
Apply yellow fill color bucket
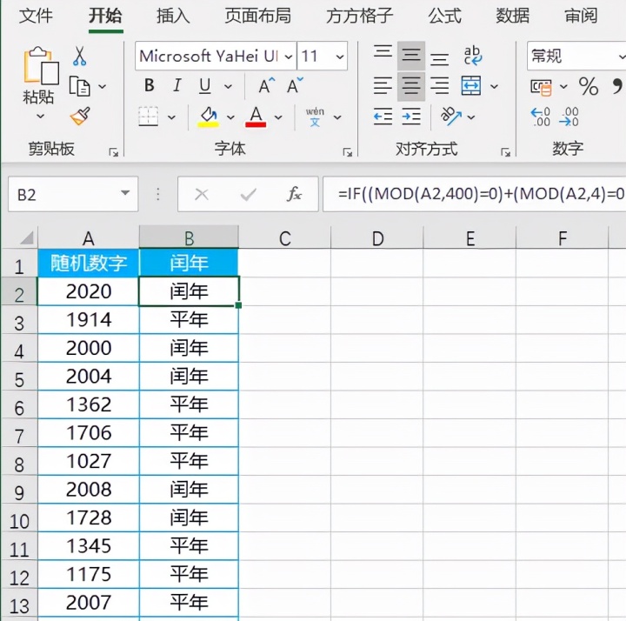209,117
